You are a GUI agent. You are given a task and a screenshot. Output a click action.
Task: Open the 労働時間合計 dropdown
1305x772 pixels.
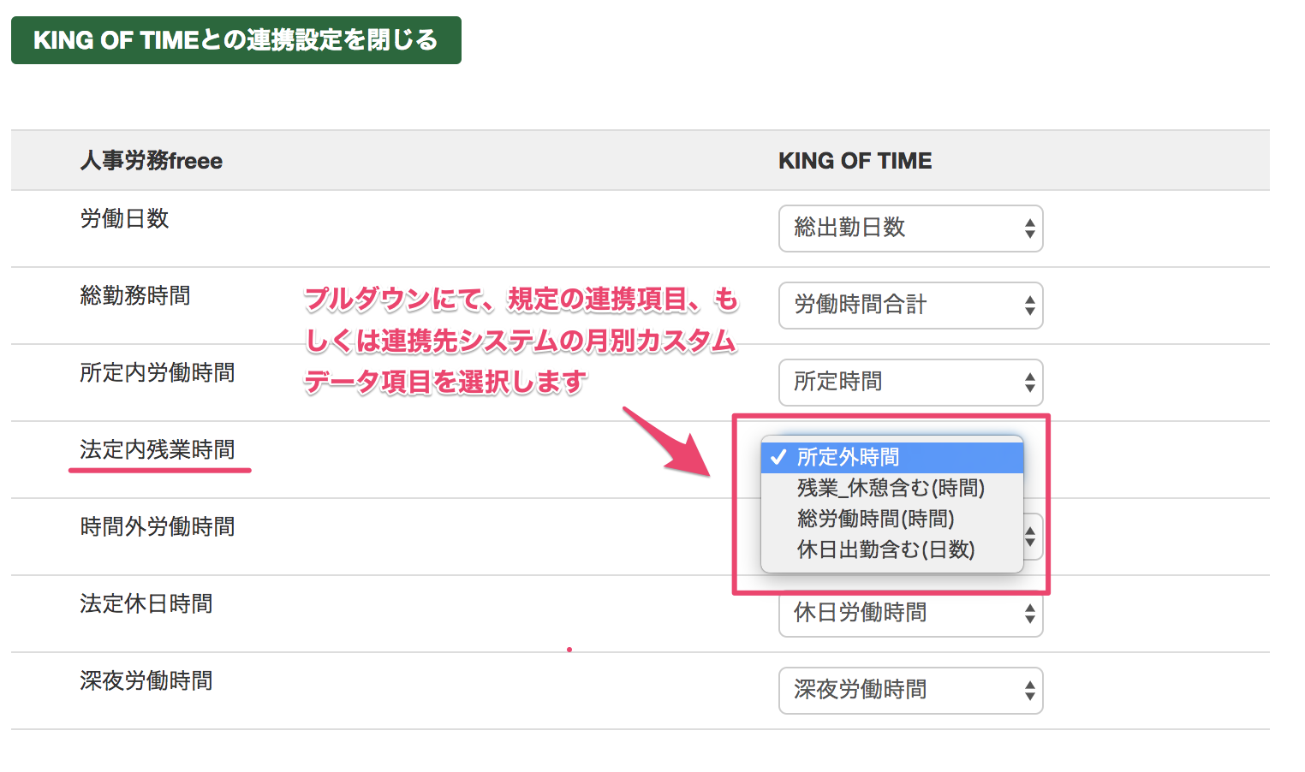click(x=910, y=306)
